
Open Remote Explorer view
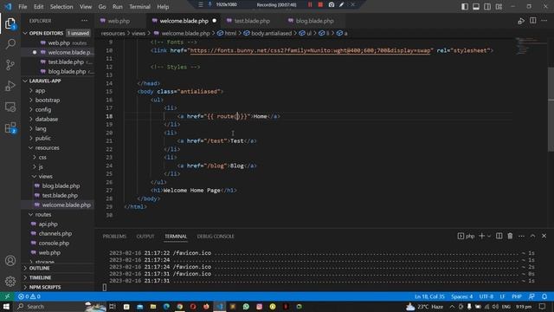pos(10,107)
